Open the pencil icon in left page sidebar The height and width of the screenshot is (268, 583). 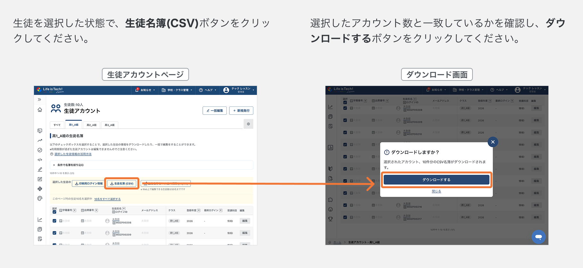(40, 169)
